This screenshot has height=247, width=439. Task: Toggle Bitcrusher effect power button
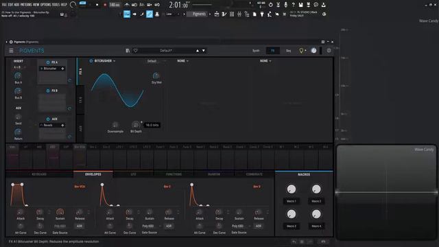click(91, 61)
